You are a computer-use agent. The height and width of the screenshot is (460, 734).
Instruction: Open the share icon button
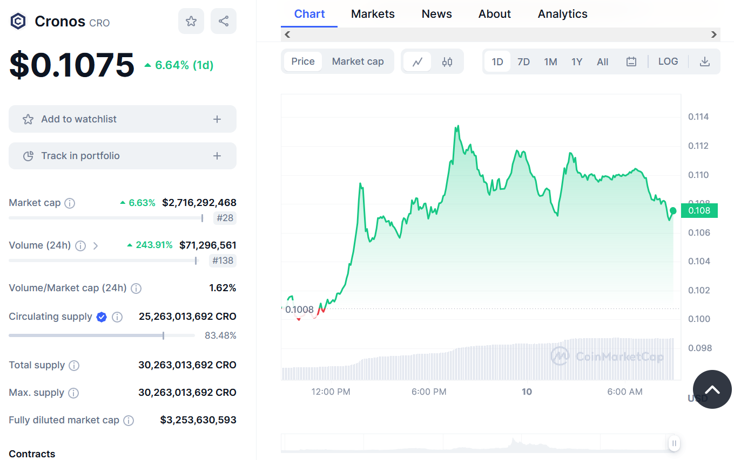224,21
